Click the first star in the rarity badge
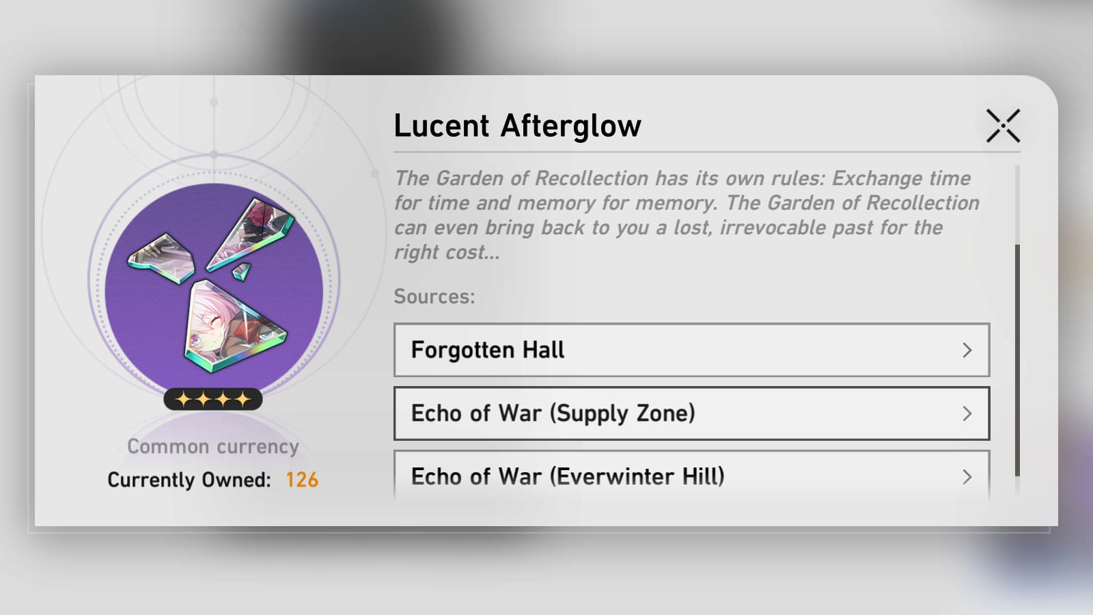1093x615 pixels. pyautogui.click(x=184, y=398)
